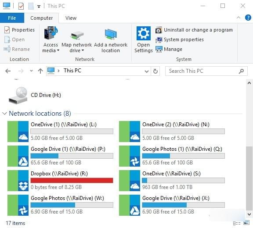Click the red Dropbox storage usage bar
The height and width of the screenshot is (228, 253).
click(72, 181)
